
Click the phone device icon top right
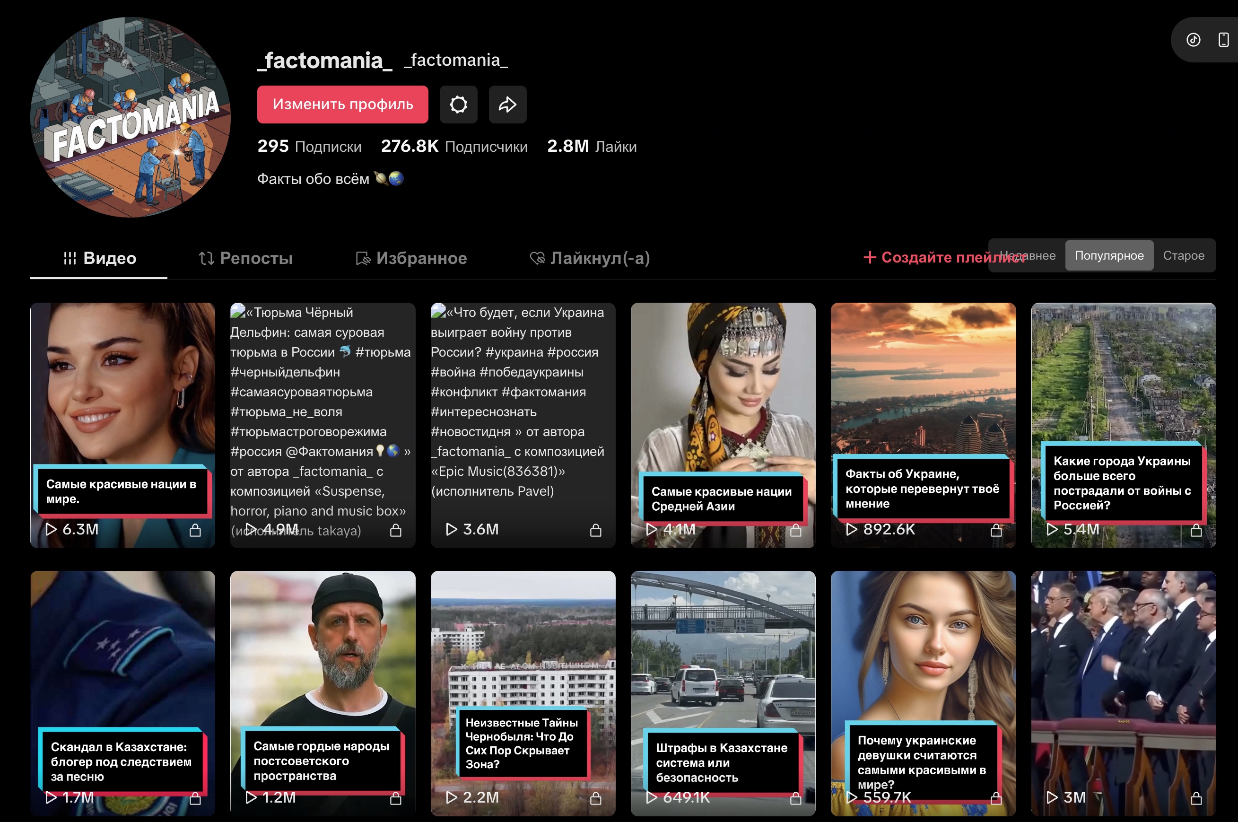click(x=1223, y=40)
